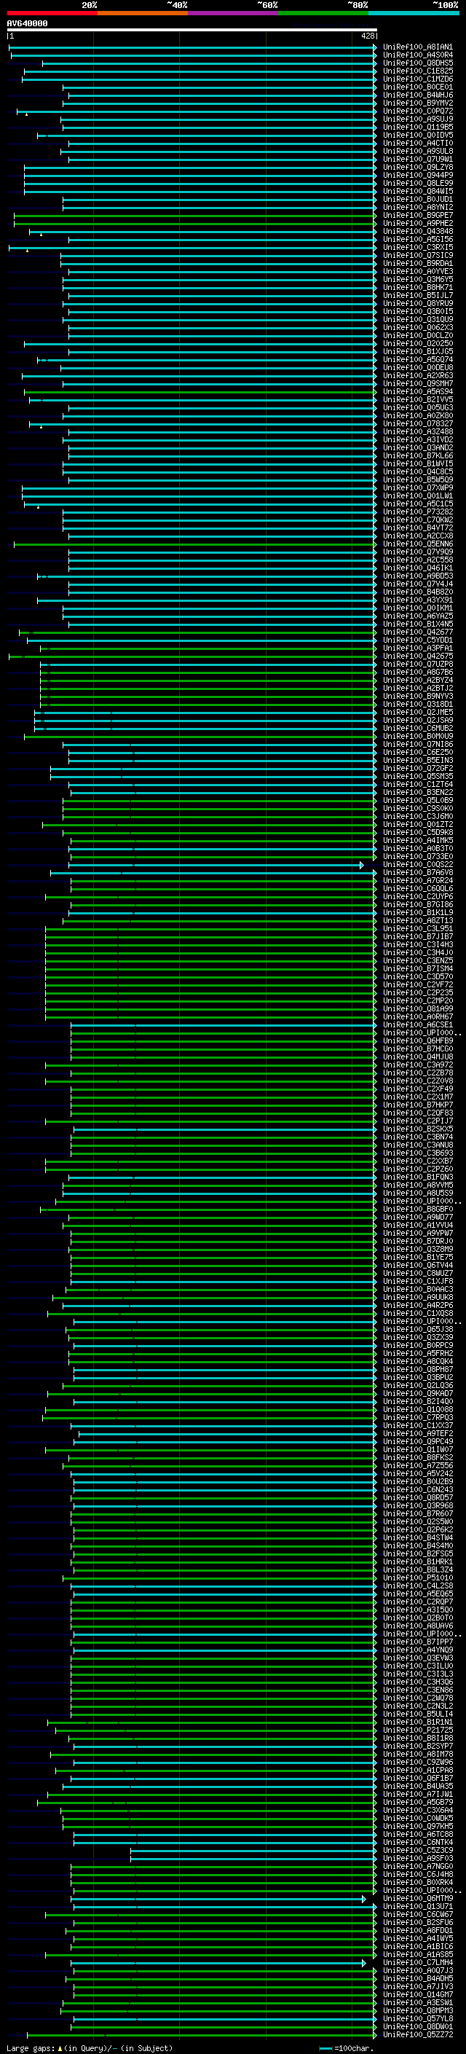The width and height of the screenshot is (466, 2054).
Task: Click the purple ~60% identity legend bar
Action: pyautogui.click(x=234, y=13)
